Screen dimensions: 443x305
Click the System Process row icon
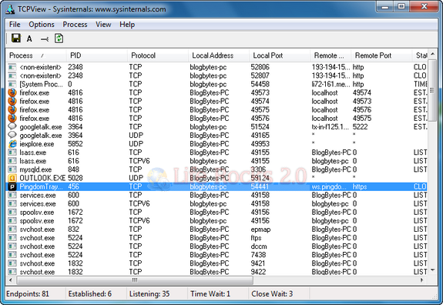(x=12, y=84)
